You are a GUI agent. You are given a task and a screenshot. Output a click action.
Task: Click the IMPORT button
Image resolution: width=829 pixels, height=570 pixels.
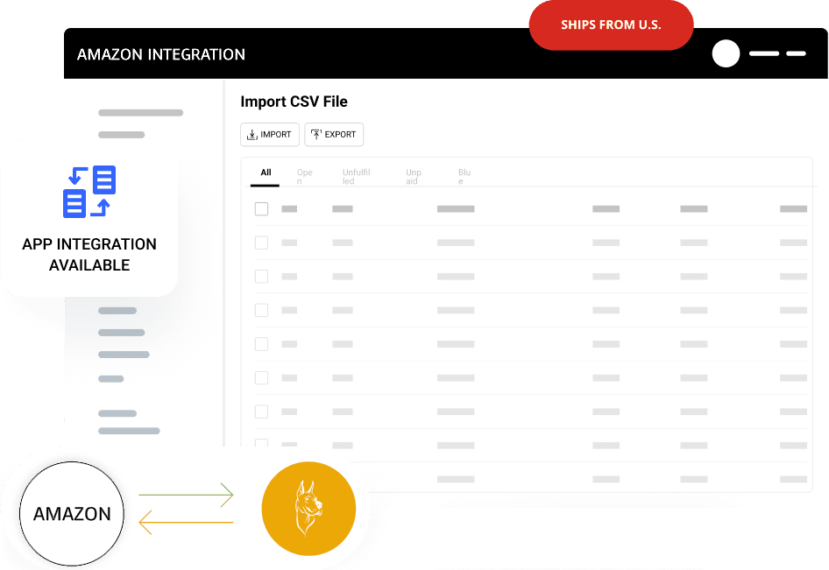pyautogui.click(x=270, y=134)
